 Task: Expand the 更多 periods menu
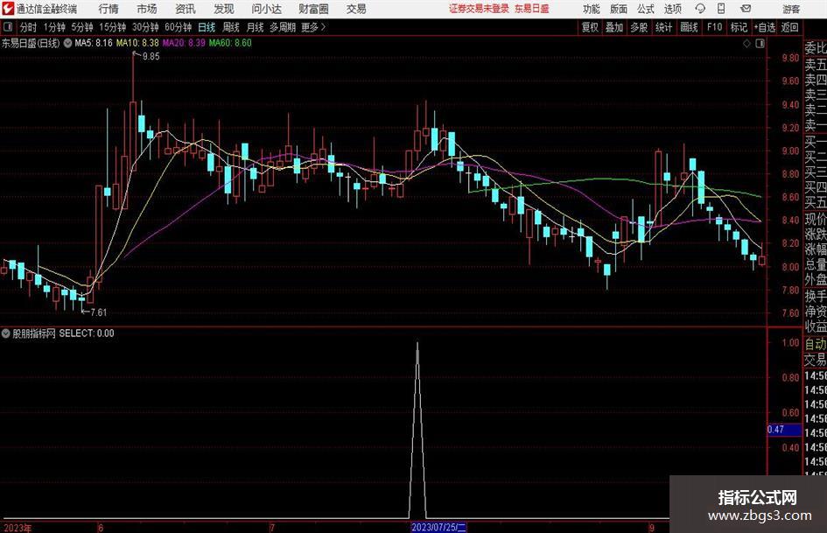pos(313,27)
